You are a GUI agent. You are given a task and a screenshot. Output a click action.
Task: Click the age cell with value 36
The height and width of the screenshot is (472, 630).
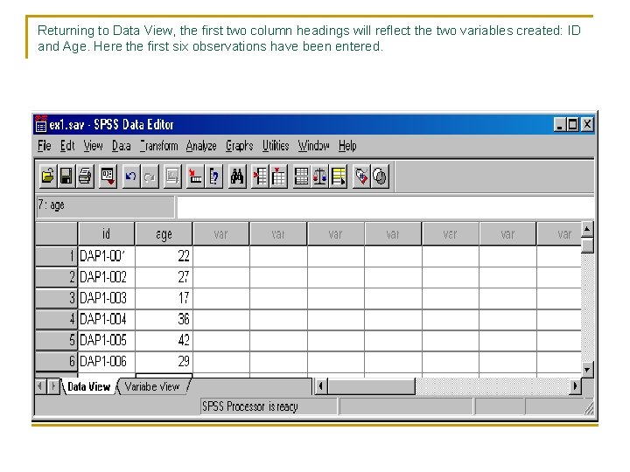164,320
